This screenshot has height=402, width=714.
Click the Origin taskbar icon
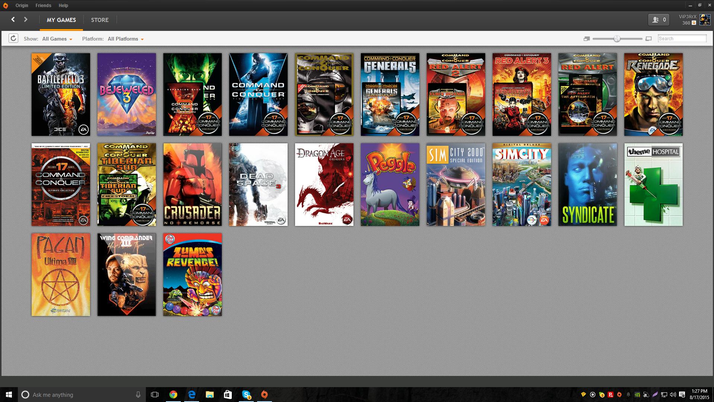[264, 395]
